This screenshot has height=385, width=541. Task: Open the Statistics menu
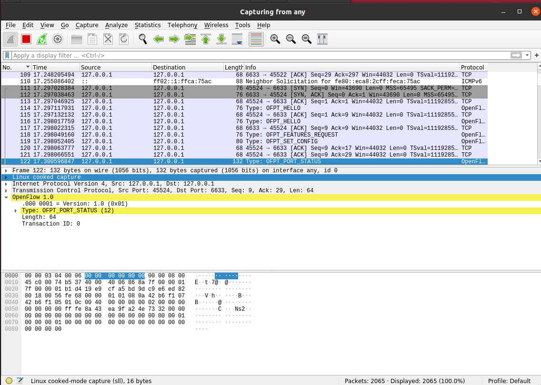[148, 25]
